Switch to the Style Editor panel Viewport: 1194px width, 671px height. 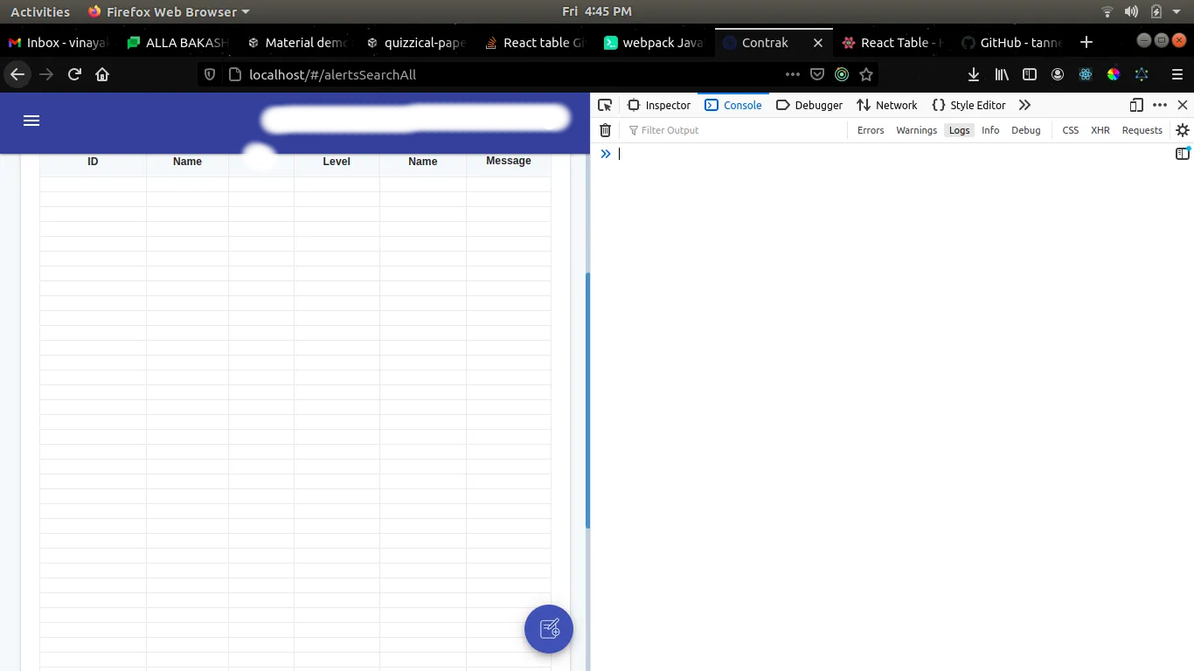(968, 105)
